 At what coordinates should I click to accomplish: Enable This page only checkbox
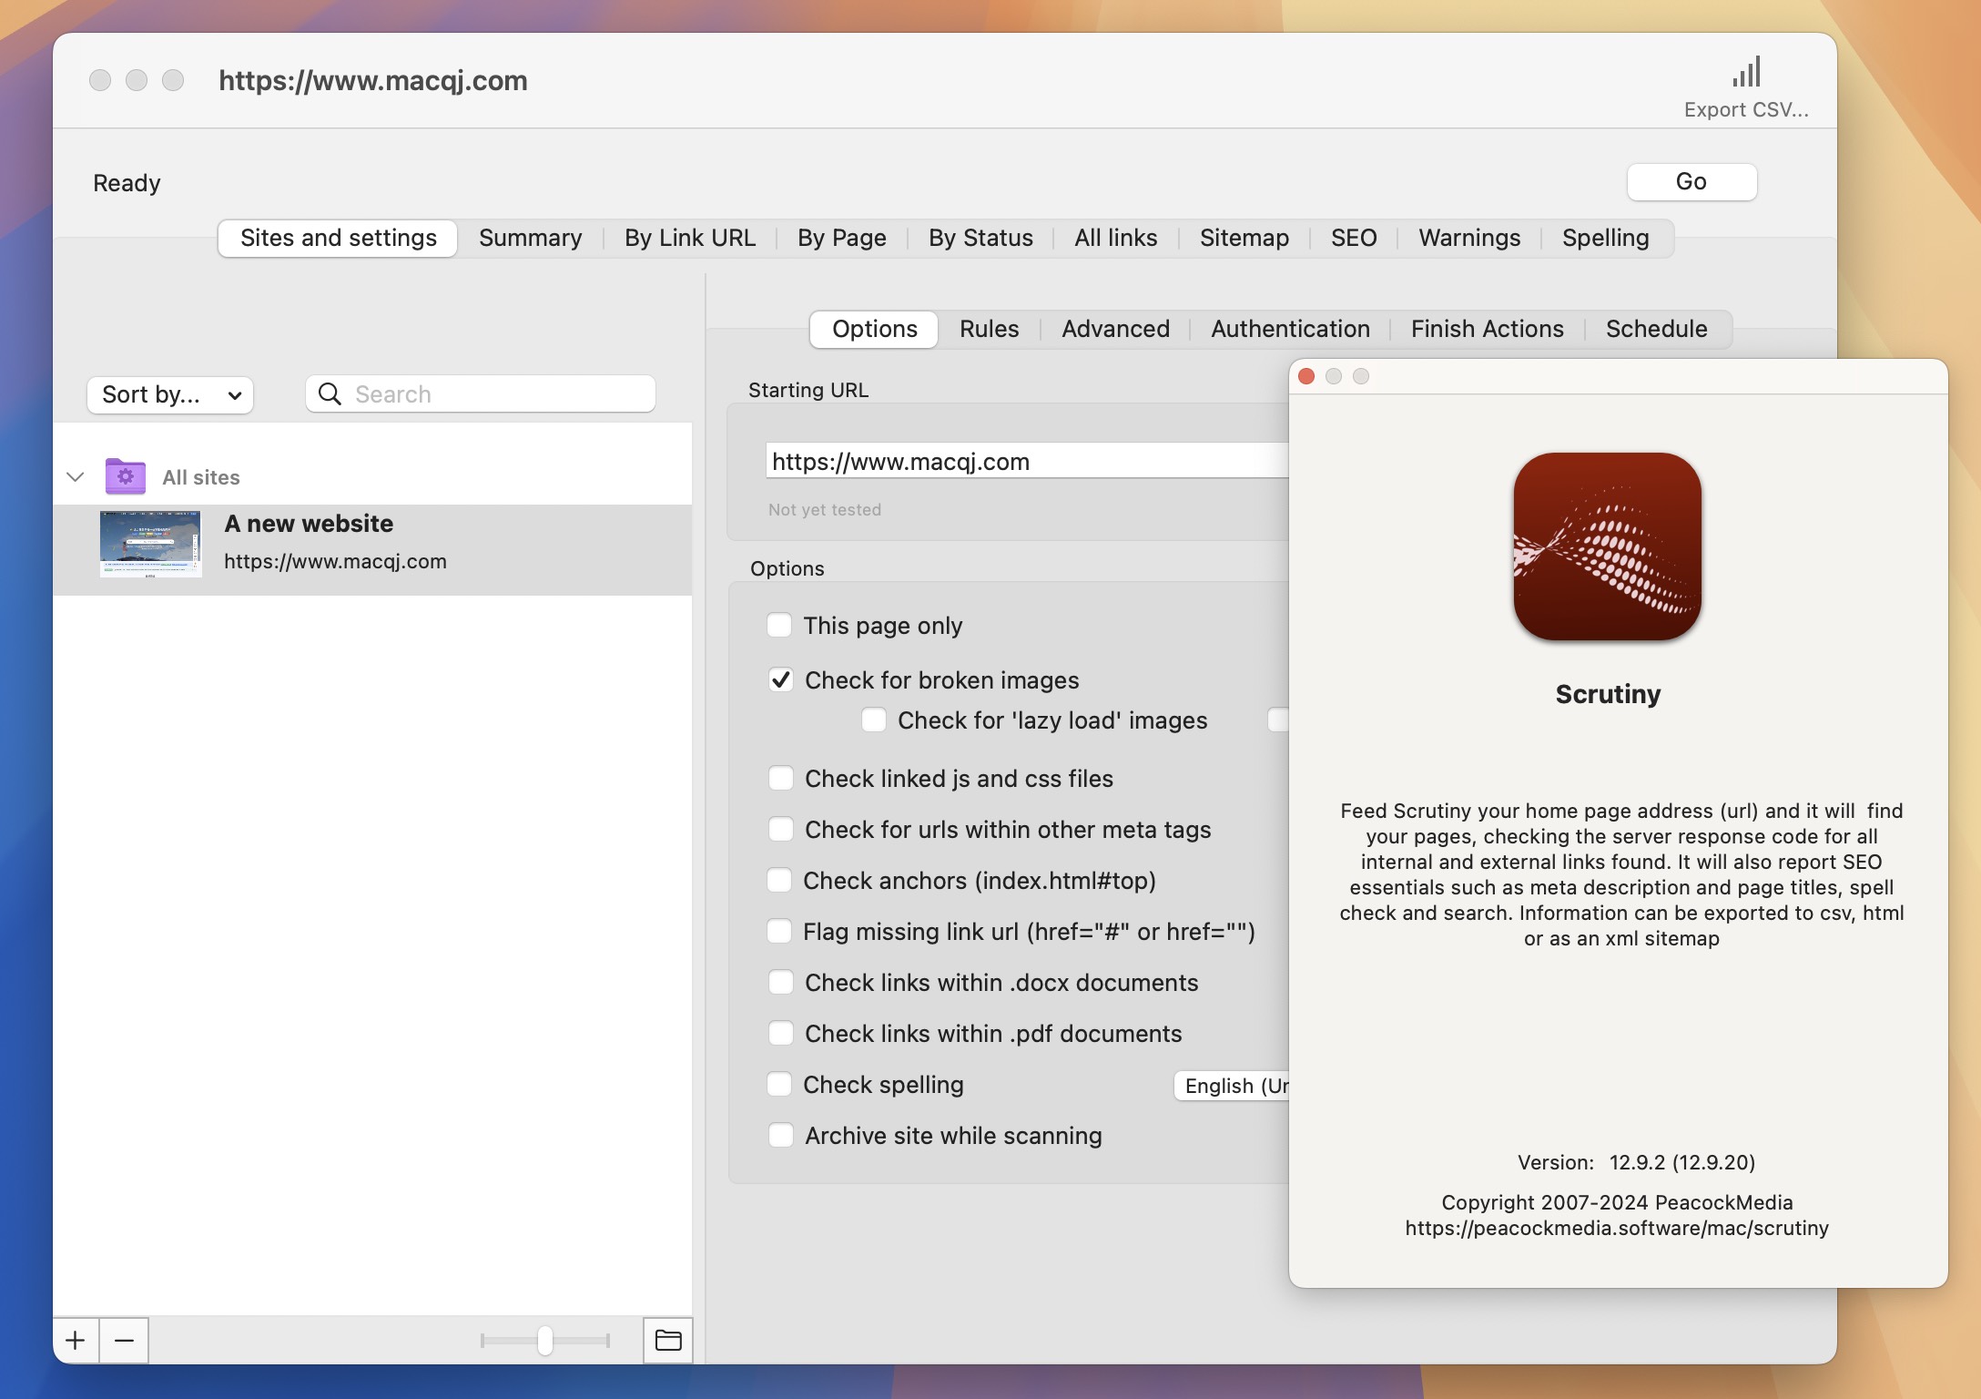779,625
